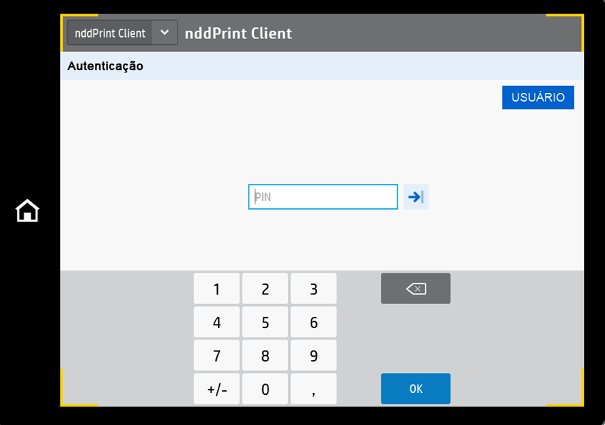This screenshot has height=425, width=605.
Task: Confirm with the OK button
Action: 416,388
